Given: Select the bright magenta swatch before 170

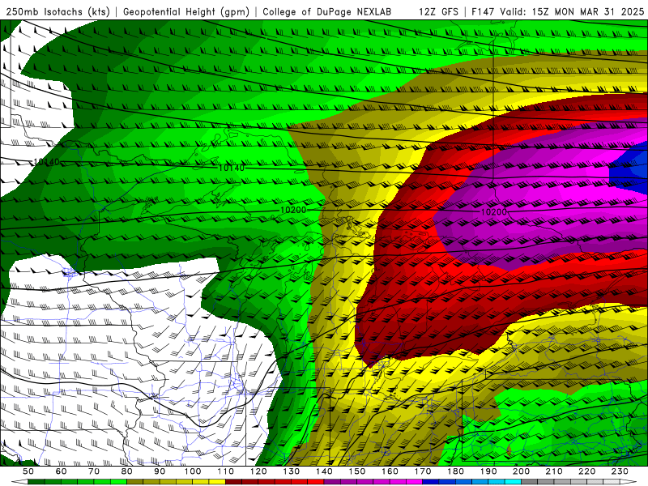Looking at the screenshot, I should [x=414, y=481].
